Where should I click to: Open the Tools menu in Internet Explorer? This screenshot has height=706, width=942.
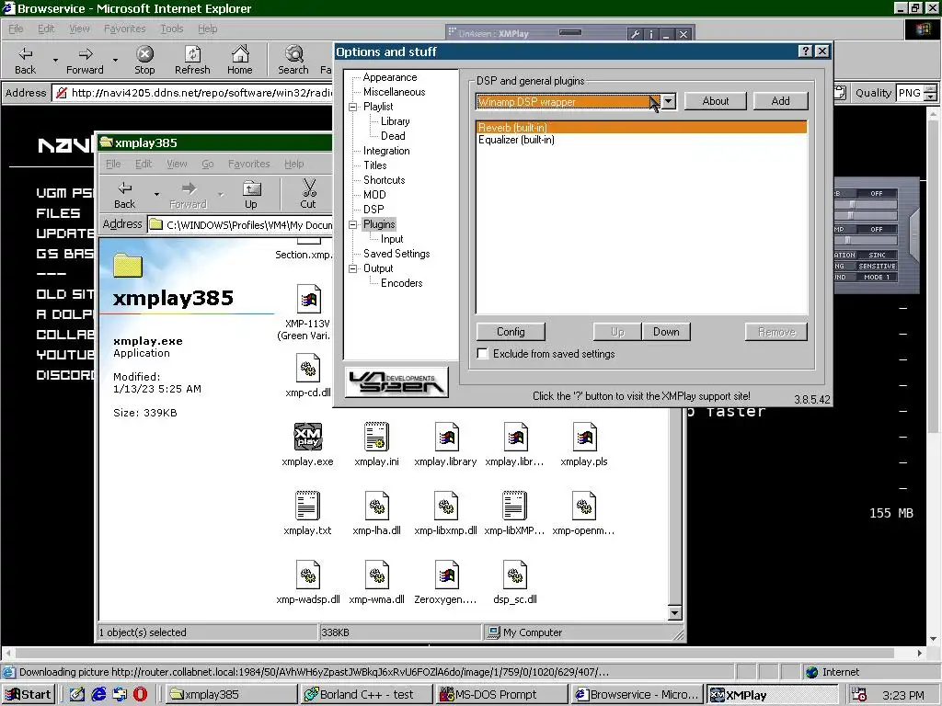pyautogui.click(x=171, y=28)
